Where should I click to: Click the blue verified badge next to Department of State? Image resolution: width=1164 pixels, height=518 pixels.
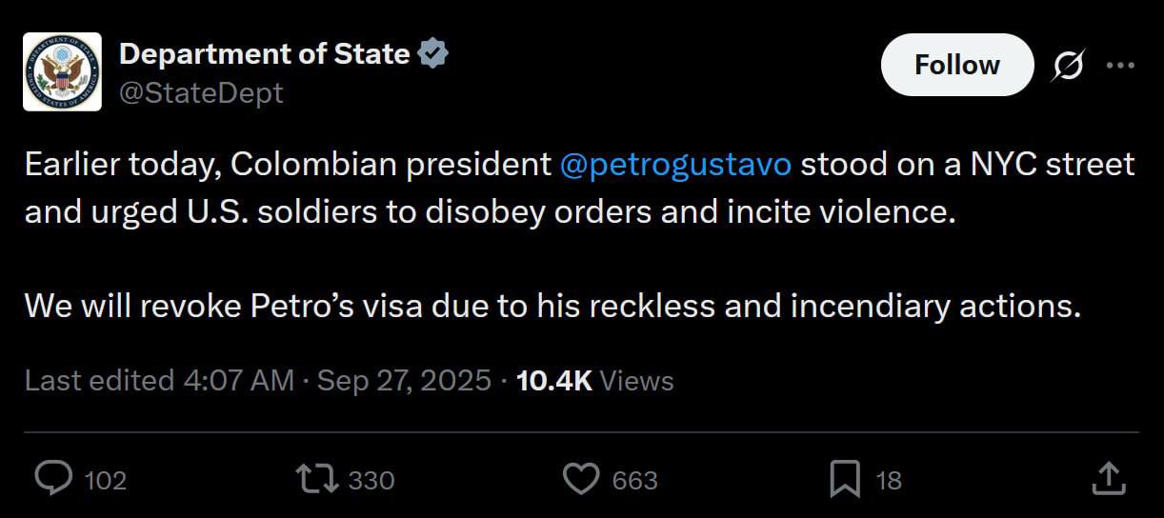click(x=432, y=54)
